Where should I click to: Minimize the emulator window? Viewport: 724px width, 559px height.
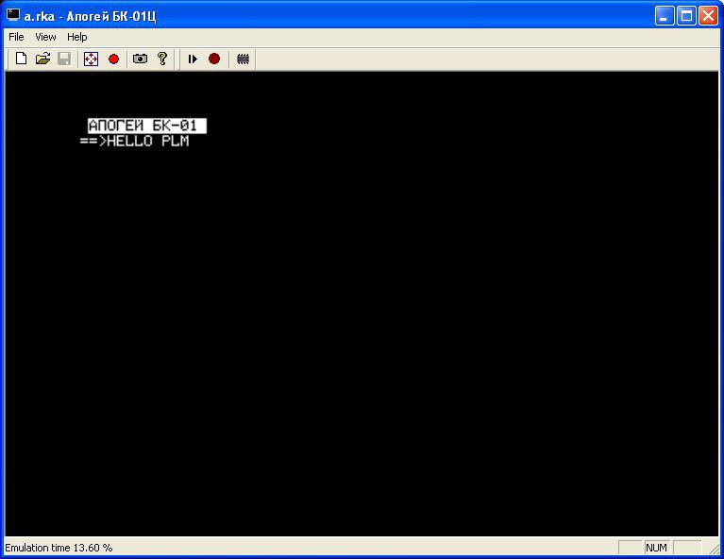665,15
